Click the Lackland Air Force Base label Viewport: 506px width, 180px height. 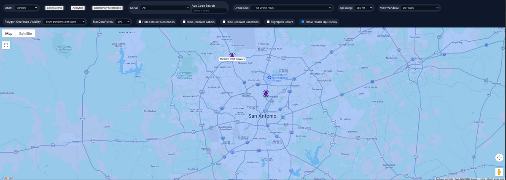[226, 128]
